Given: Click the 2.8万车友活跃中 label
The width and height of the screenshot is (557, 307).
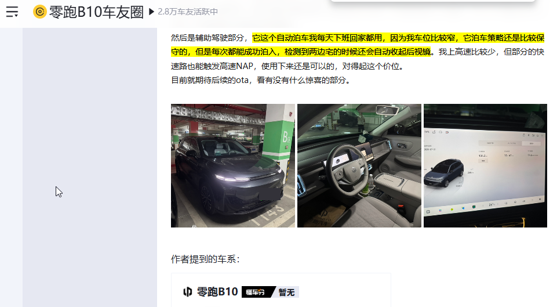Looking at the screenshot, I should pyautogui.click(x=188, y=12).
